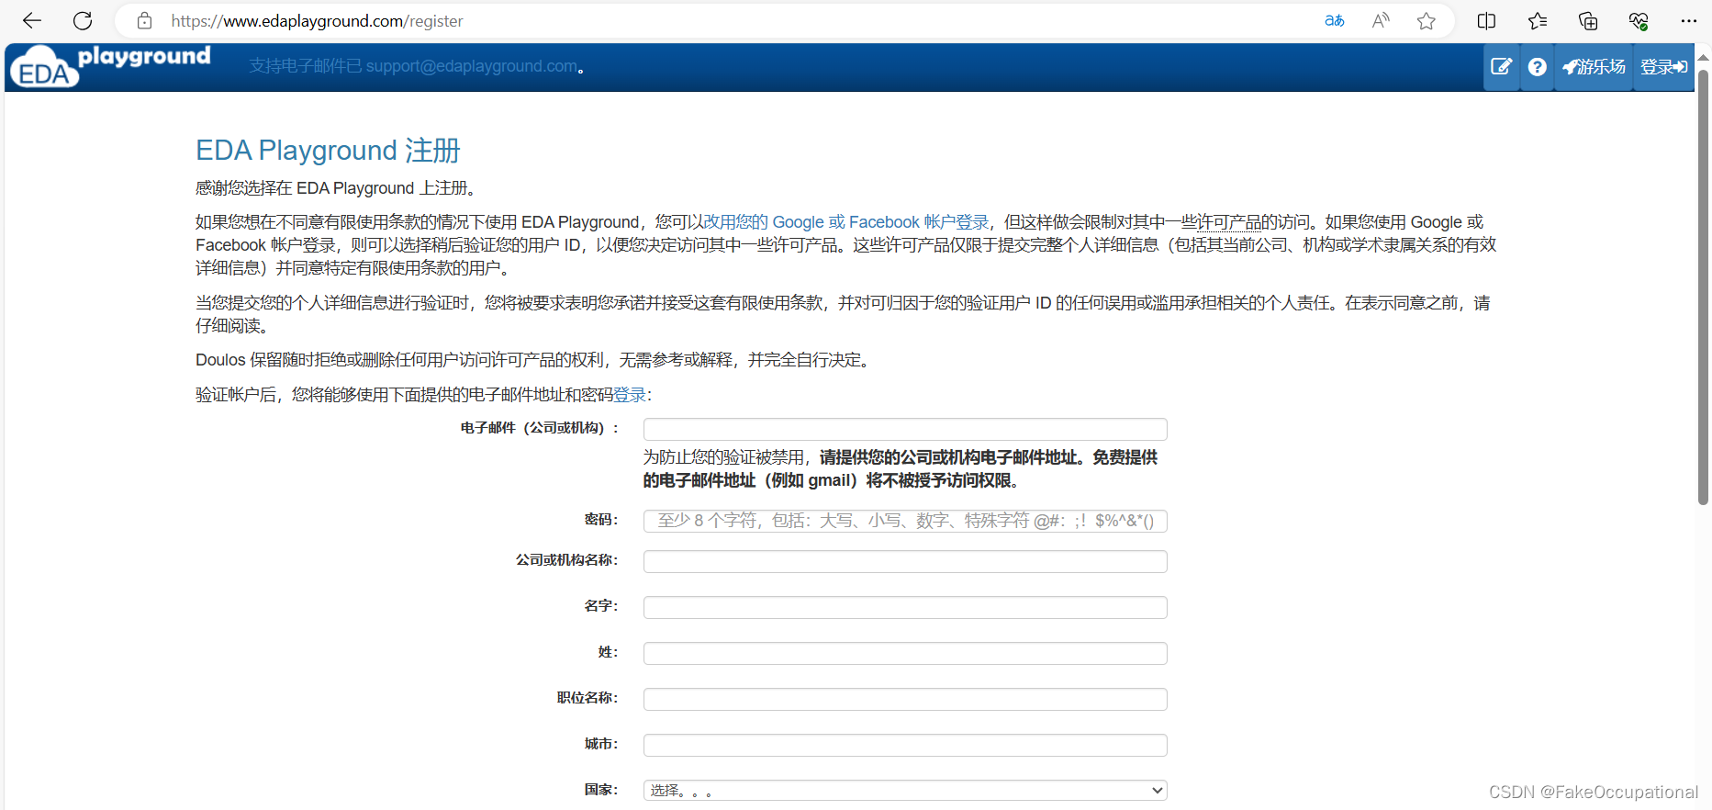This screenshot has width=1712, height=810.
Task: Open browser essentials heart icon
Action: point(1639,20)
